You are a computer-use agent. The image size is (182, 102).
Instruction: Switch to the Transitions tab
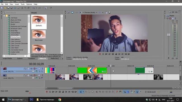(31, 58)
